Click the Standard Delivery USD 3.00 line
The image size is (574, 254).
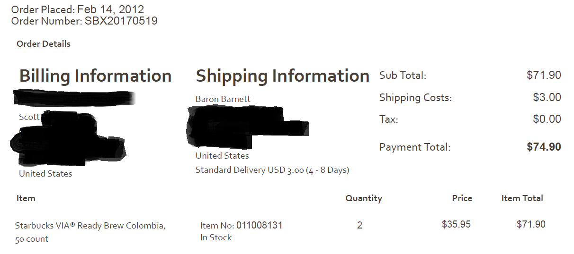pos(272,170)
